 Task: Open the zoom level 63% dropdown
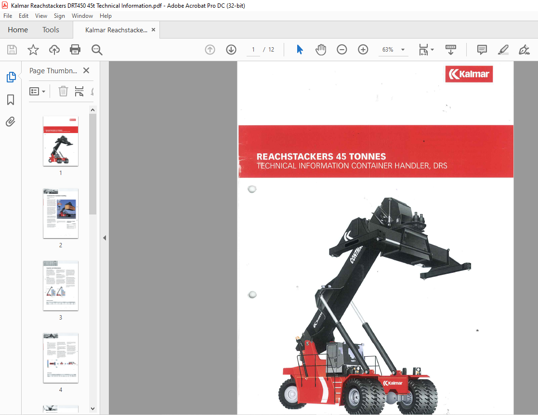pyautogui.click(x=403, y=50)
